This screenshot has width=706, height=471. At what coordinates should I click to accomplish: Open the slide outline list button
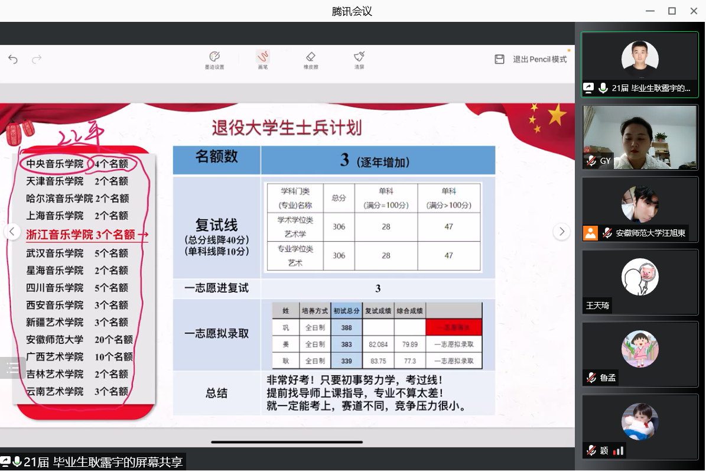pyautogui.click(x=12, y=368)
